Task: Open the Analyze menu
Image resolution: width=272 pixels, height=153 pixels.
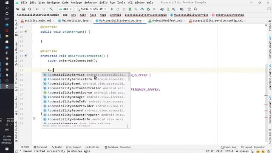Action: [x=76, y=3]
